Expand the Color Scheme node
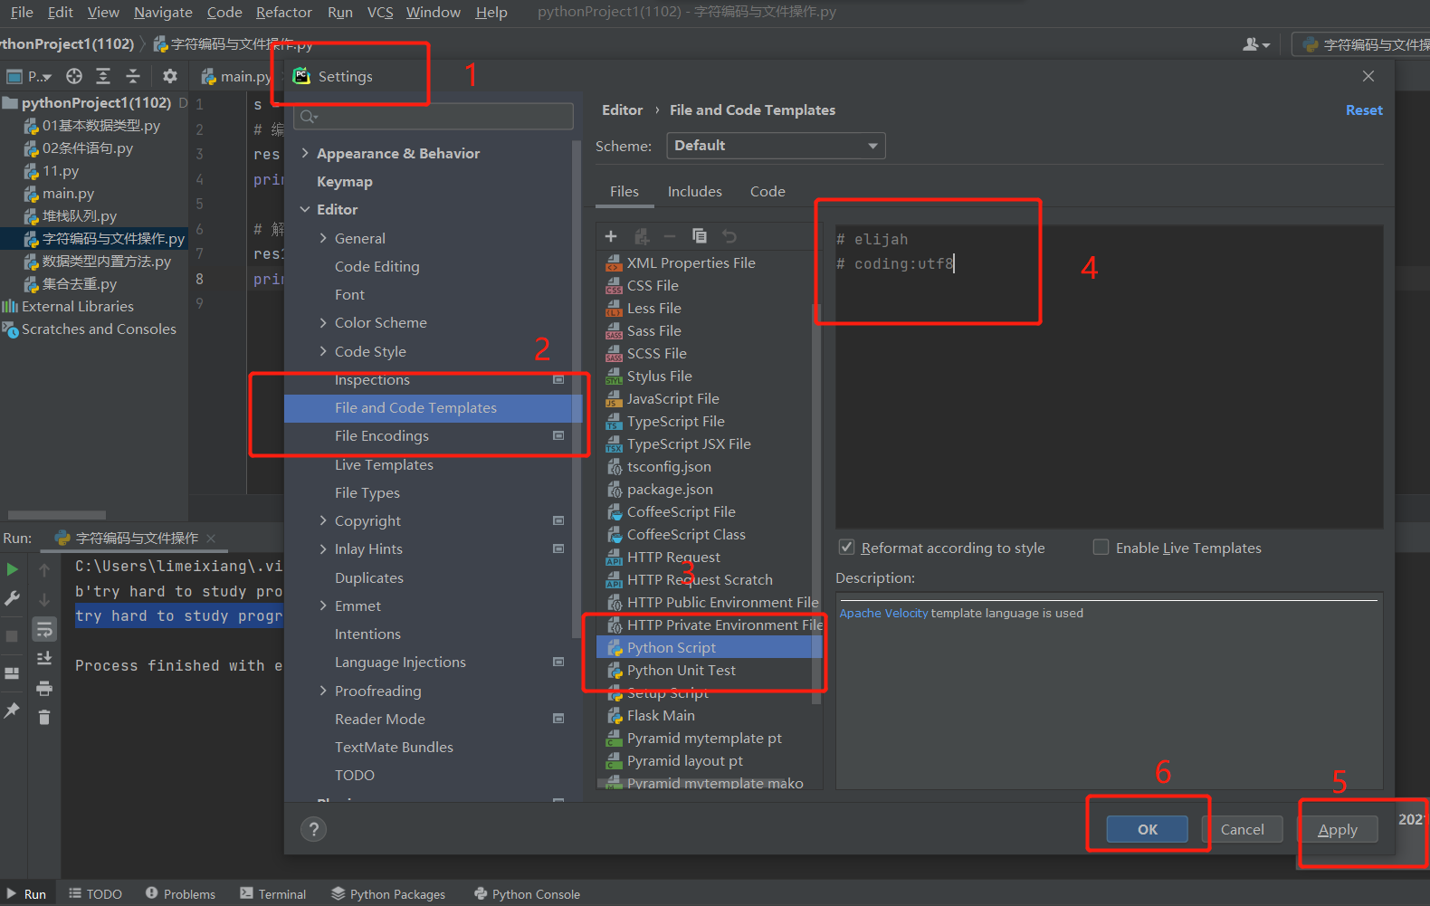The image size is (1430, 906). tap(323, 323)
